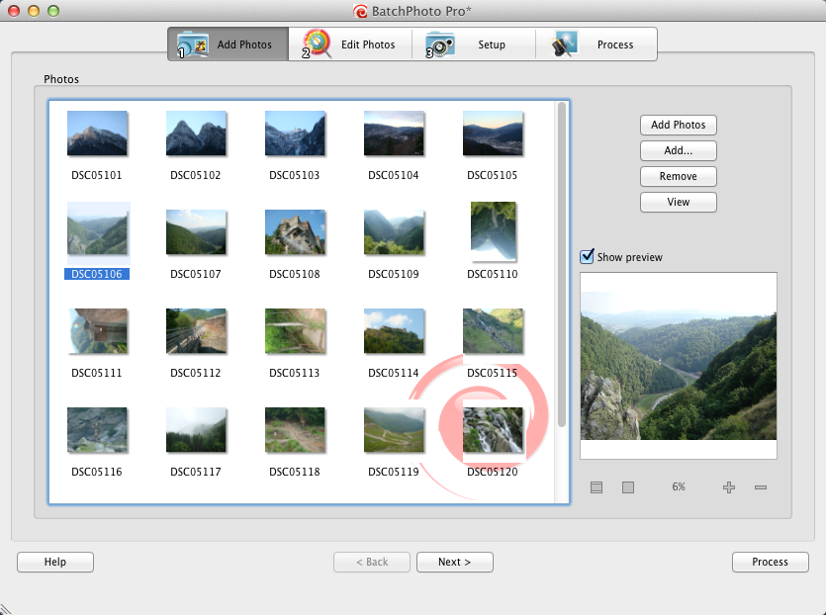826x615 pixels.
Task: Click the DSC05107 filename label
Action: 196,274
